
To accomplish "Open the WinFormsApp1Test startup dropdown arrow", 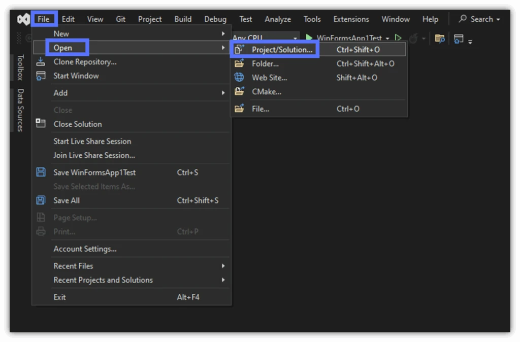I will (x=387, y=39).
